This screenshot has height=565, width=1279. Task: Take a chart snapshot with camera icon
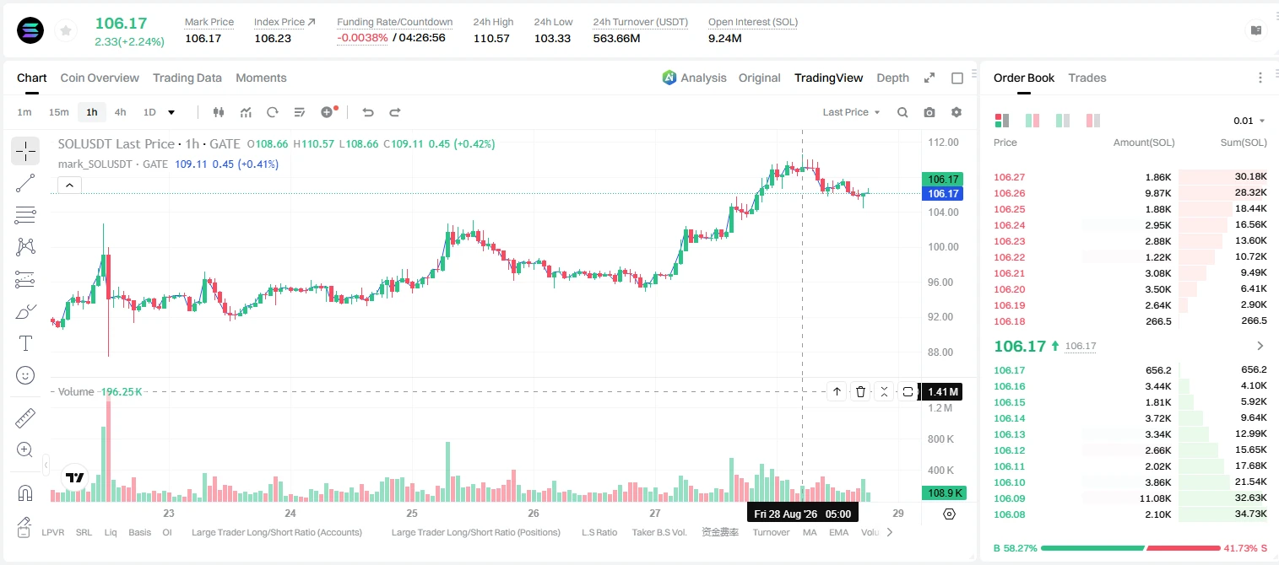(929, 112)
